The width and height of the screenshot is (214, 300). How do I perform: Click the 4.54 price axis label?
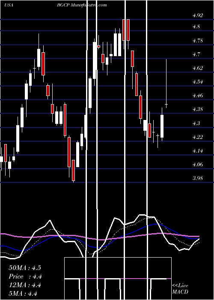(198, 82)
